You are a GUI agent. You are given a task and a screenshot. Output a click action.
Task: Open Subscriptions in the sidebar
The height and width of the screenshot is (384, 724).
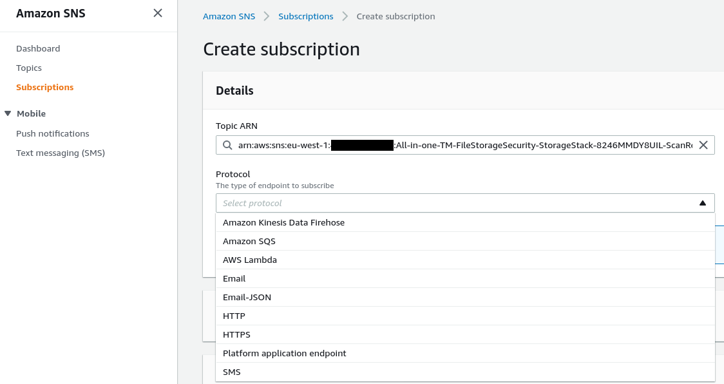(x=45, y=88)
